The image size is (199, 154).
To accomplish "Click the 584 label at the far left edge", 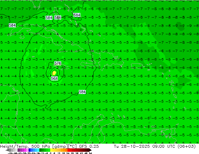I will click(x=12, y=25).
